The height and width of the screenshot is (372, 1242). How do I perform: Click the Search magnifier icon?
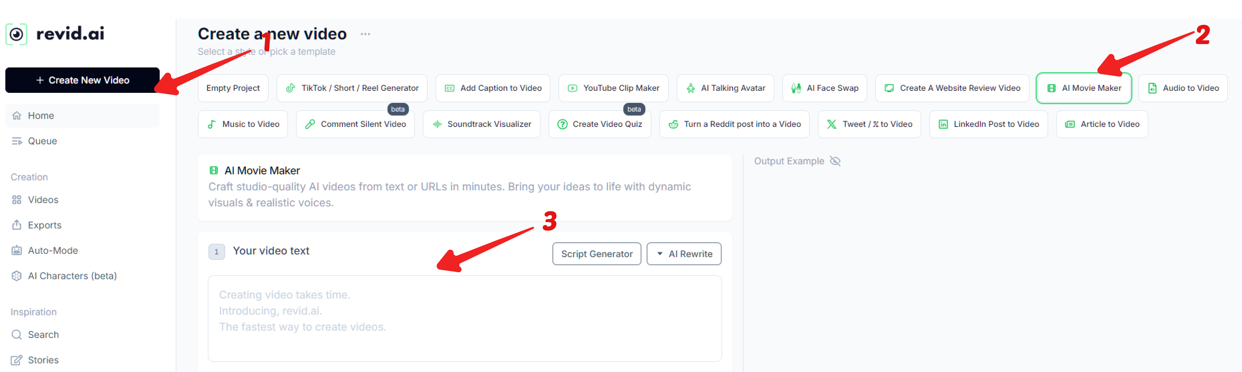pyautogui.click(x=17, y=335)
